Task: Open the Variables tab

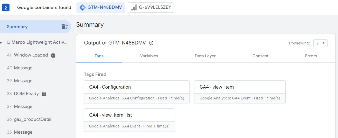Action: [149, 56]
